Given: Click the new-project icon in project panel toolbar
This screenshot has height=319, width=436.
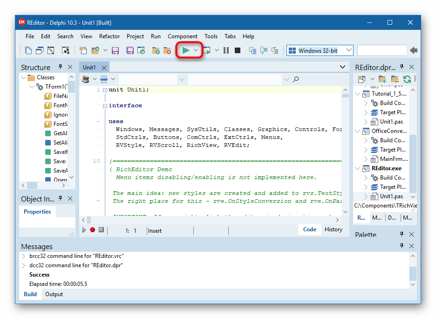Looking at the screenshot, I should (361, 79).
